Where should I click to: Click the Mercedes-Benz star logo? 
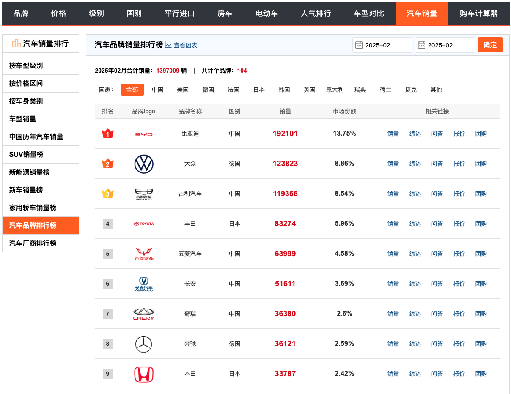coord(144,344)
